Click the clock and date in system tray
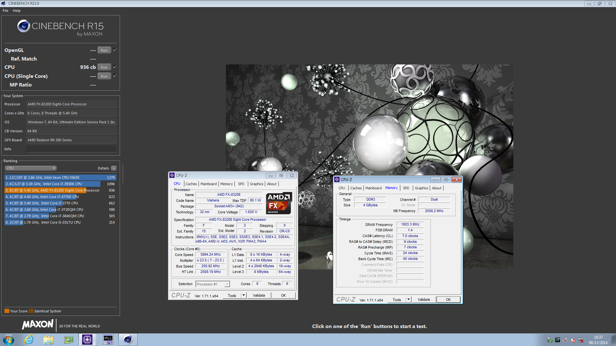The width and height of the screenshot is (616, 346). (x=598, y=340)
